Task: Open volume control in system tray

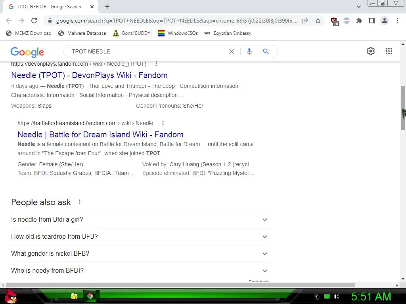Action: (x=337, y=296)
